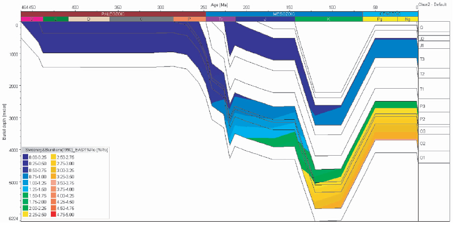457x234 pixels.
Task: Click the 0.00-0.25 legend color swatch
Action: tap(26, 157)
